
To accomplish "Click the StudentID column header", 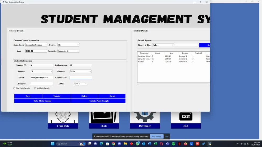I will coord(199,53).
